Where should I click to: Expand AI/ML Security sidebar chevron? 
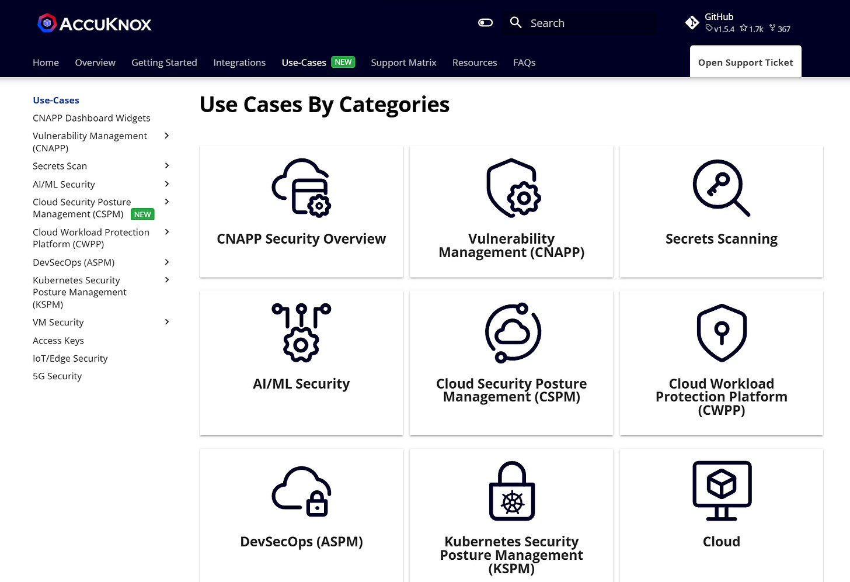166,184
